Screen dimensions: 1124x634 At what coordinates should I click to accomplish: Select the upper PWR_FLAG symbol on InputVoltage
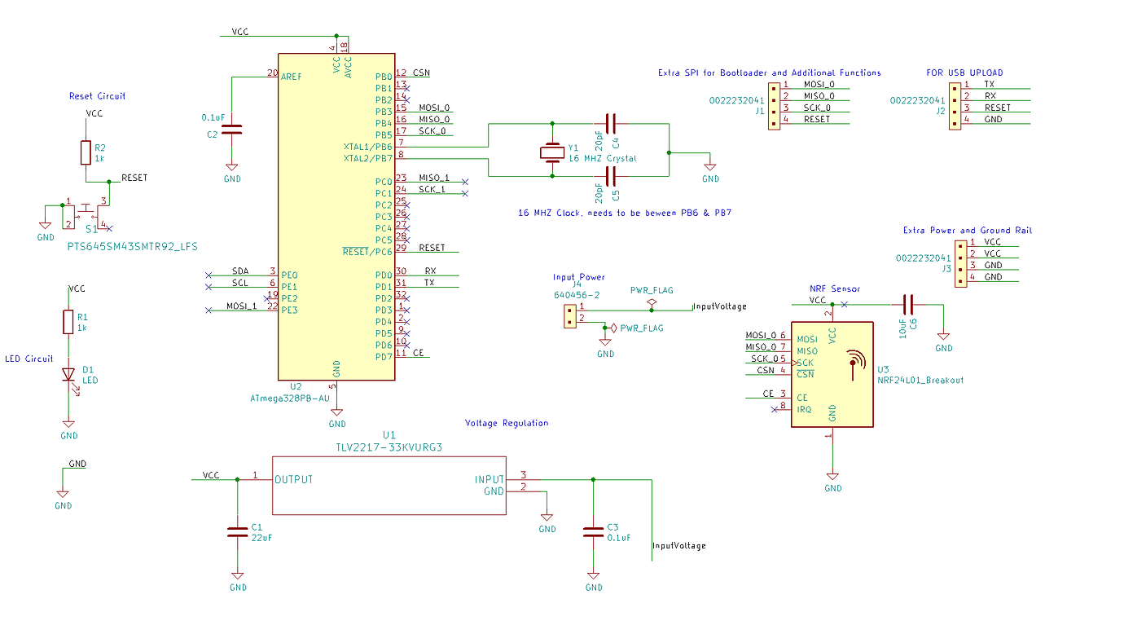(652, 302)
